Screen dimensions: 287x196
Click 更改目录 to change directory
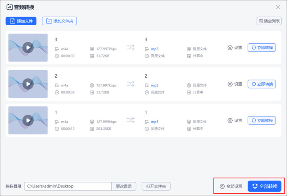(124, 186)
